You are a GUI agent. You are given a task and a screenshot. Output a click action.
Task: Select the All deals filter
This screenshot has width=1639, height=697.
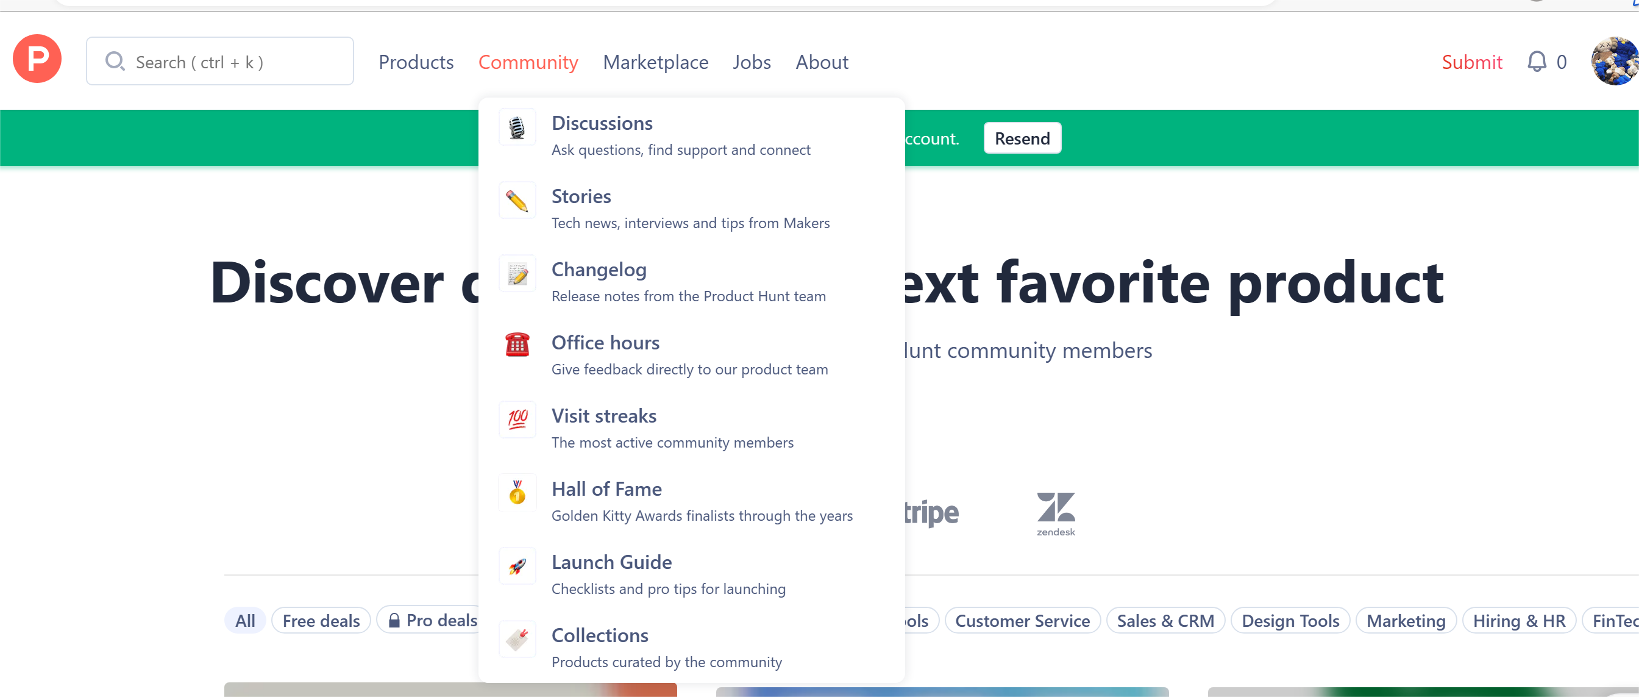245,620
